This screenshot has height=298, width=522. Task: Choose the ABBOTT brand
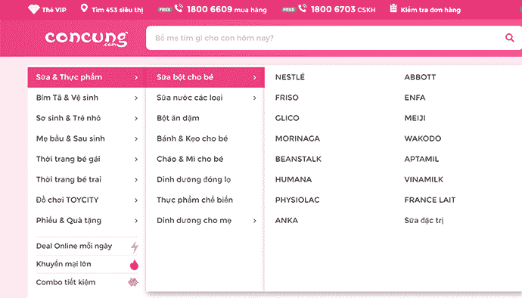[x=420, y=77]
